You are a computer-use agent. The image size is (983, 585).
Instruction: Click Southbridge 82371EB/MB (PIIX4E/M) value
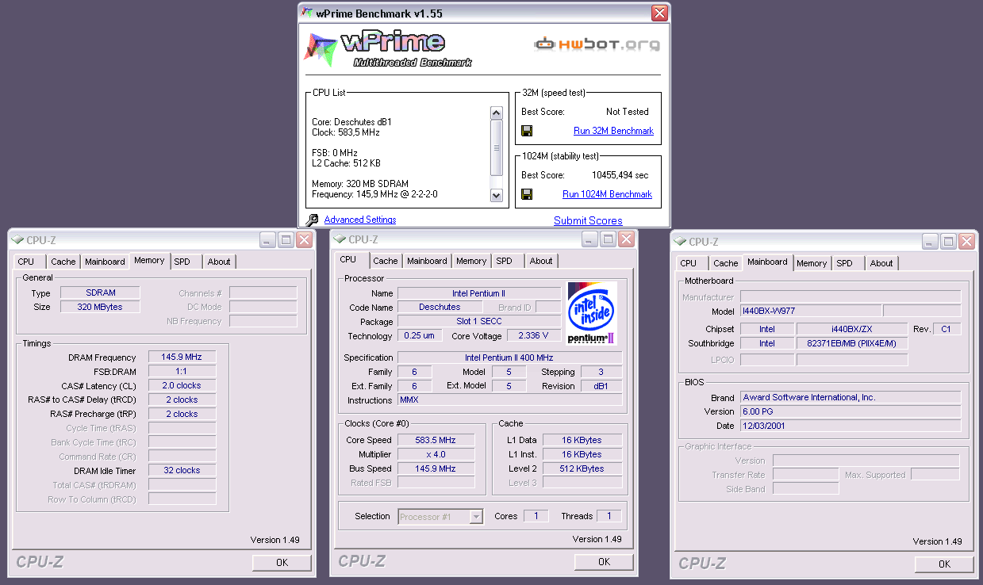[x=851, y=343]
